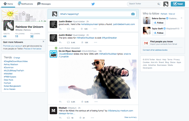Open profile avatar menu in top bar
This screenshot has height=121, width=189.
[166, 4]
